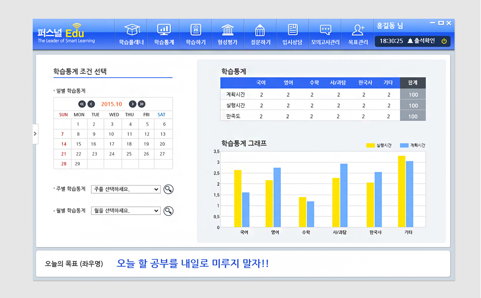Screen dimensions: 481x298
Task: Open the 학습통계 monitor chart icon
Action: [164, 30]
